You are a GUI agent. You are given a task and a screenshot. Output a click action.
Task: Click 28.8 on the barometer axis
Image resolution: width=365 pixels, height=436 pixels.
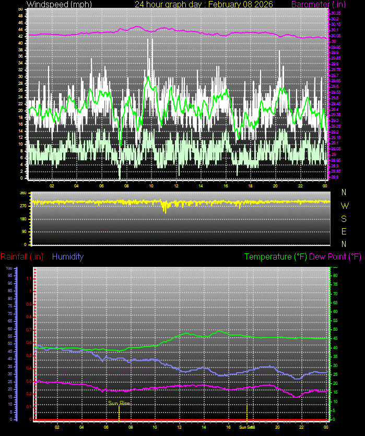[x=335, y=177]
